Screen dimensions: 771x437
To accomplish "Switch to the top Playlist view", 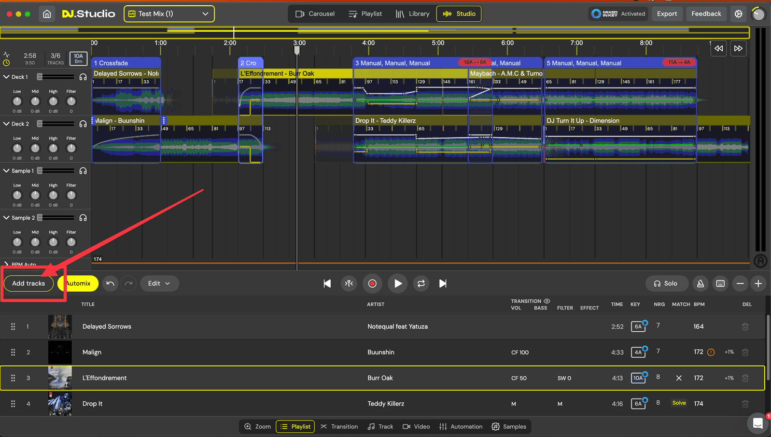I will click(366, 14).
